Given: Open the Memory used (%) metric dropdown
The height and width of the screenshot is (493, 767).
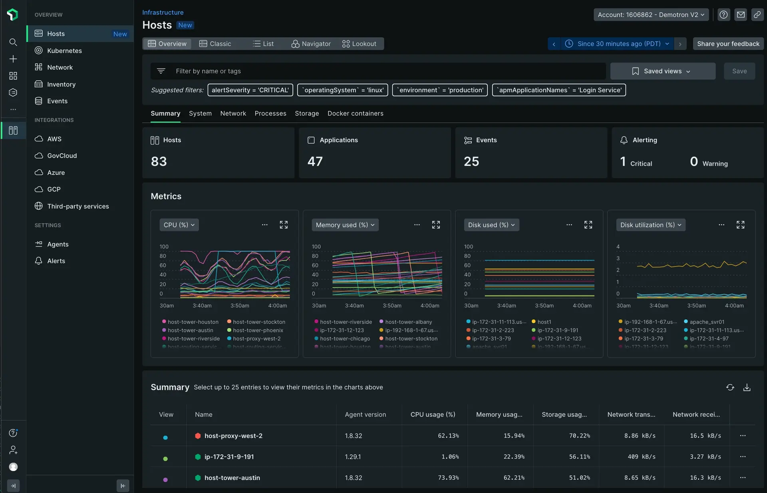Looking at the screenshot, I should click(x=345, y=225).
